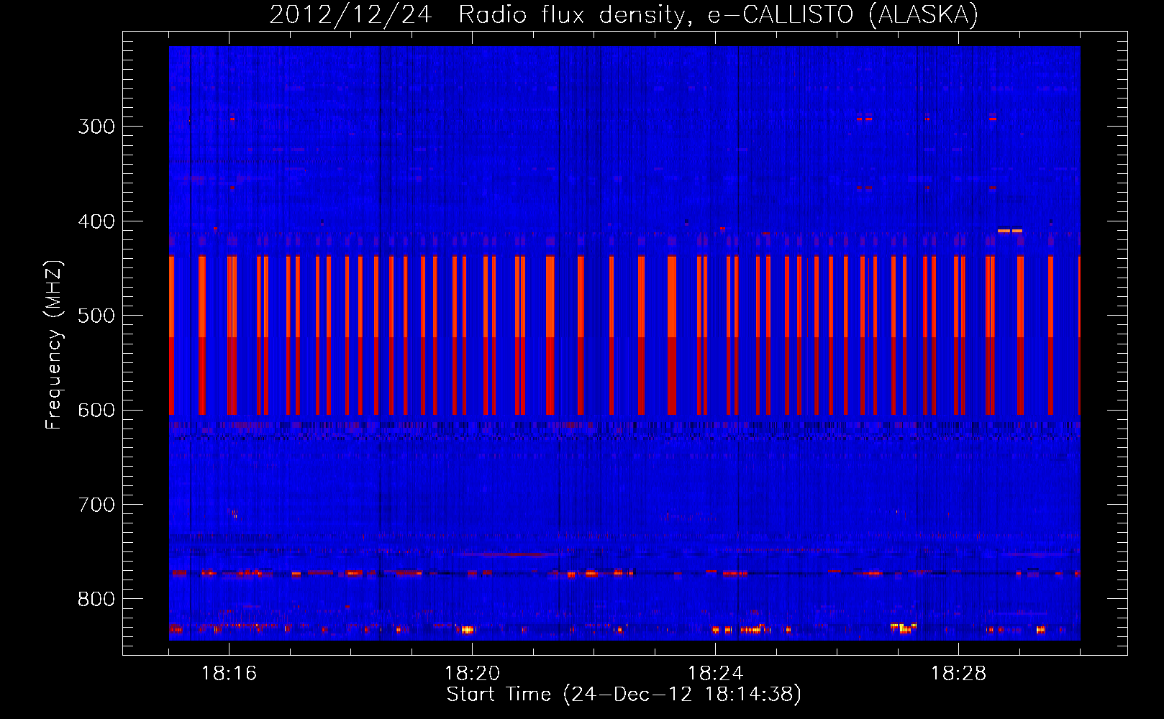
Task: Click the 18:24 time tick label
Action: [x=716, y=673]
